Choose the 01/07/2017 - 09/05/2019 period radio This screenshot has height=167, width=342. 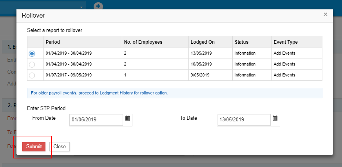(x=32, y=75)
